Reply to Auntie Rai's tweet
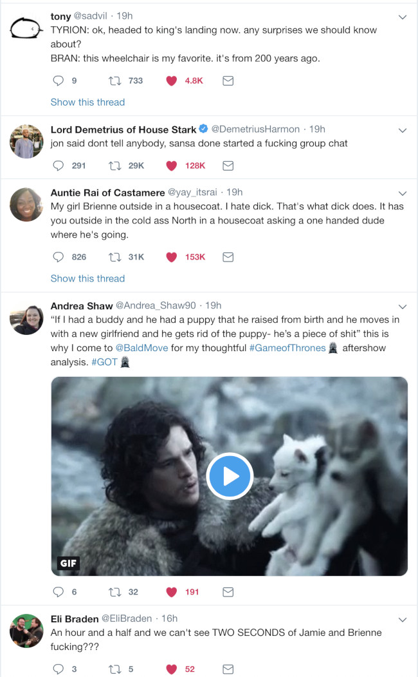This screenshot has height=677, width=418. click(58, 257)
